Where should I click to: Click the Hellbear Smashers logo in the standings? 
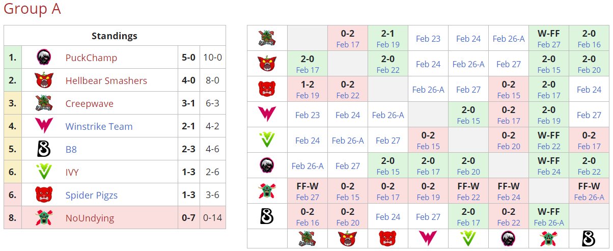(44, 80)
